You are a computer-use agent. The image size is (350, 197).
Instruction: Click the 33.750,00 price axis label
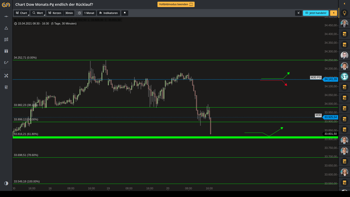(330, 148)
